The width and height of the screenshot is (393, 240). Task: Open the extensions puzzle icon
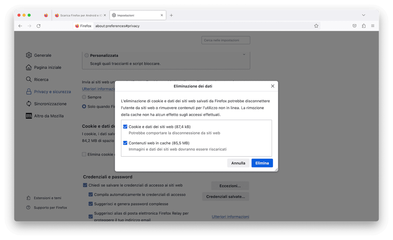(x=364, y=26)
